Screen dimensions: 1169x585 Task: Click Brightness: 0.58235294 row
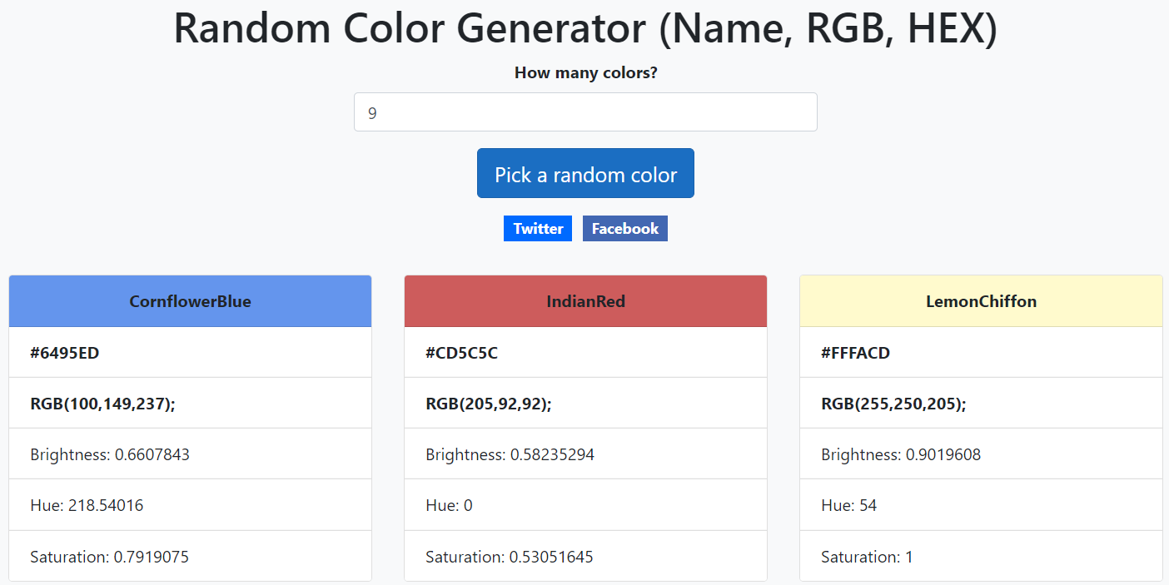tap(585, 454)
